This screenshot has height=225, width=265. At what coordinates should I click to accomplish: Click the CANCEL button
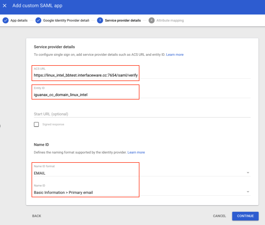pos(219,216)
